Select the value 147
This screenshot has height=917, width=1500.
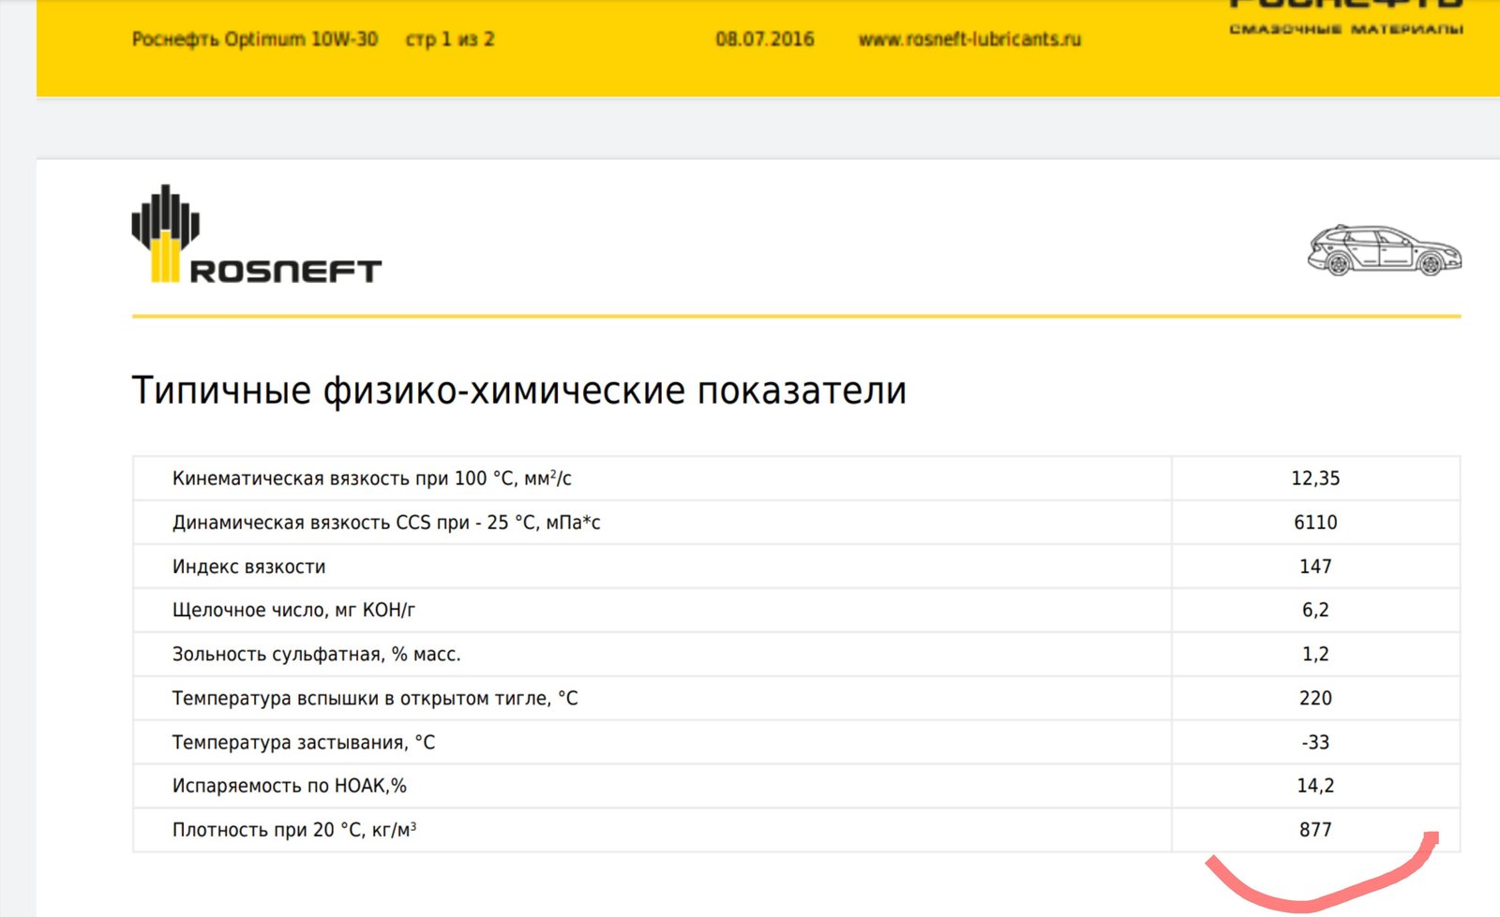click(1315, 567)
